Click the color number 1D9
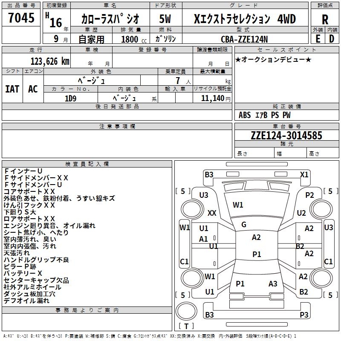 [71, 98]
